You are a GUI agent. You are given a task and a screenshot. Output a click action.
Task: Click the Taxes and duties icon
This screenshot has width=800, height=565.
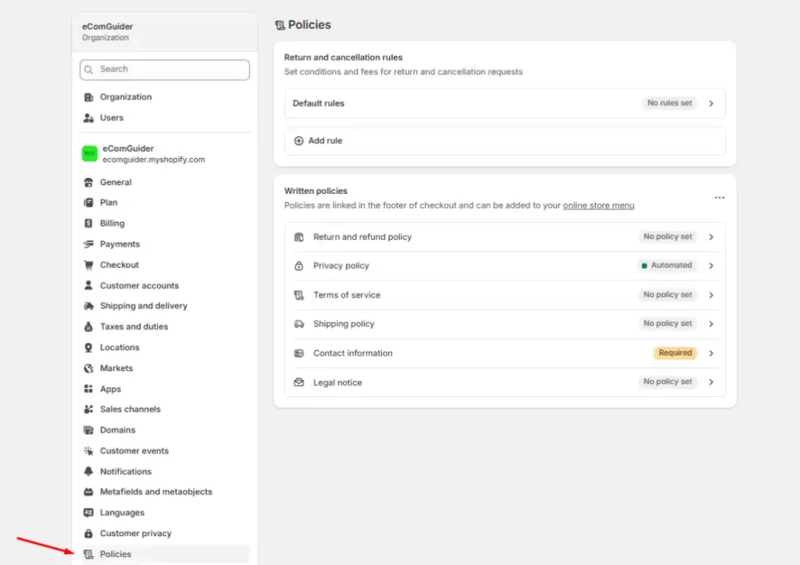coord(89,327)
